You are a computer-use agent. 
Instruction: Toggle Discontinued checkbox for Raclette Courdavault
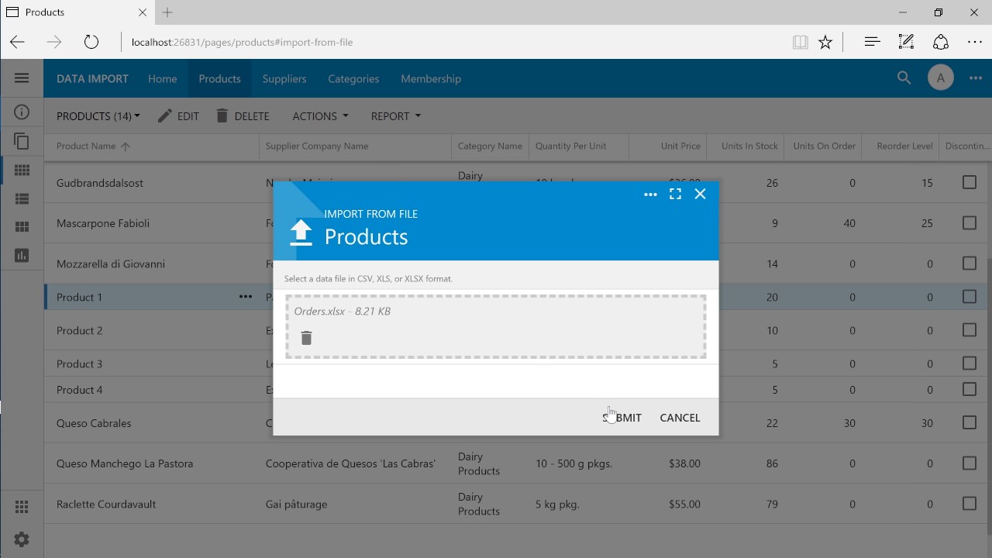tap(969, 503)
